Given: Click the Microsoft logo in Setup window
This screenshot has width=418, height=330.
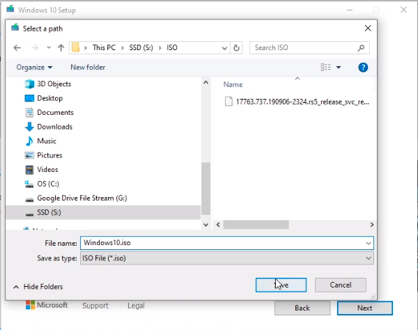Looking at the screenshot, I should pos(47,305).
